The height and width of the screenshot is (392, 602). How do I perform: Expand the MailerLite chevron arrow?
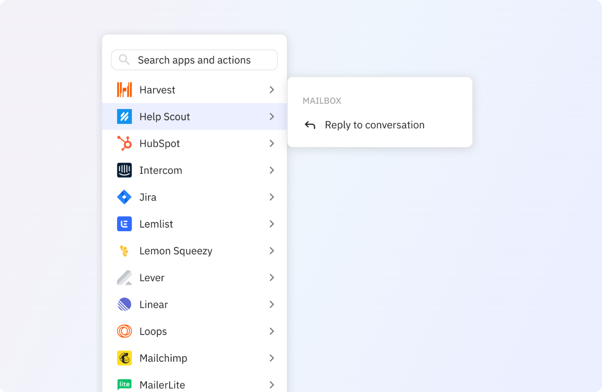(x=272, y=384)
